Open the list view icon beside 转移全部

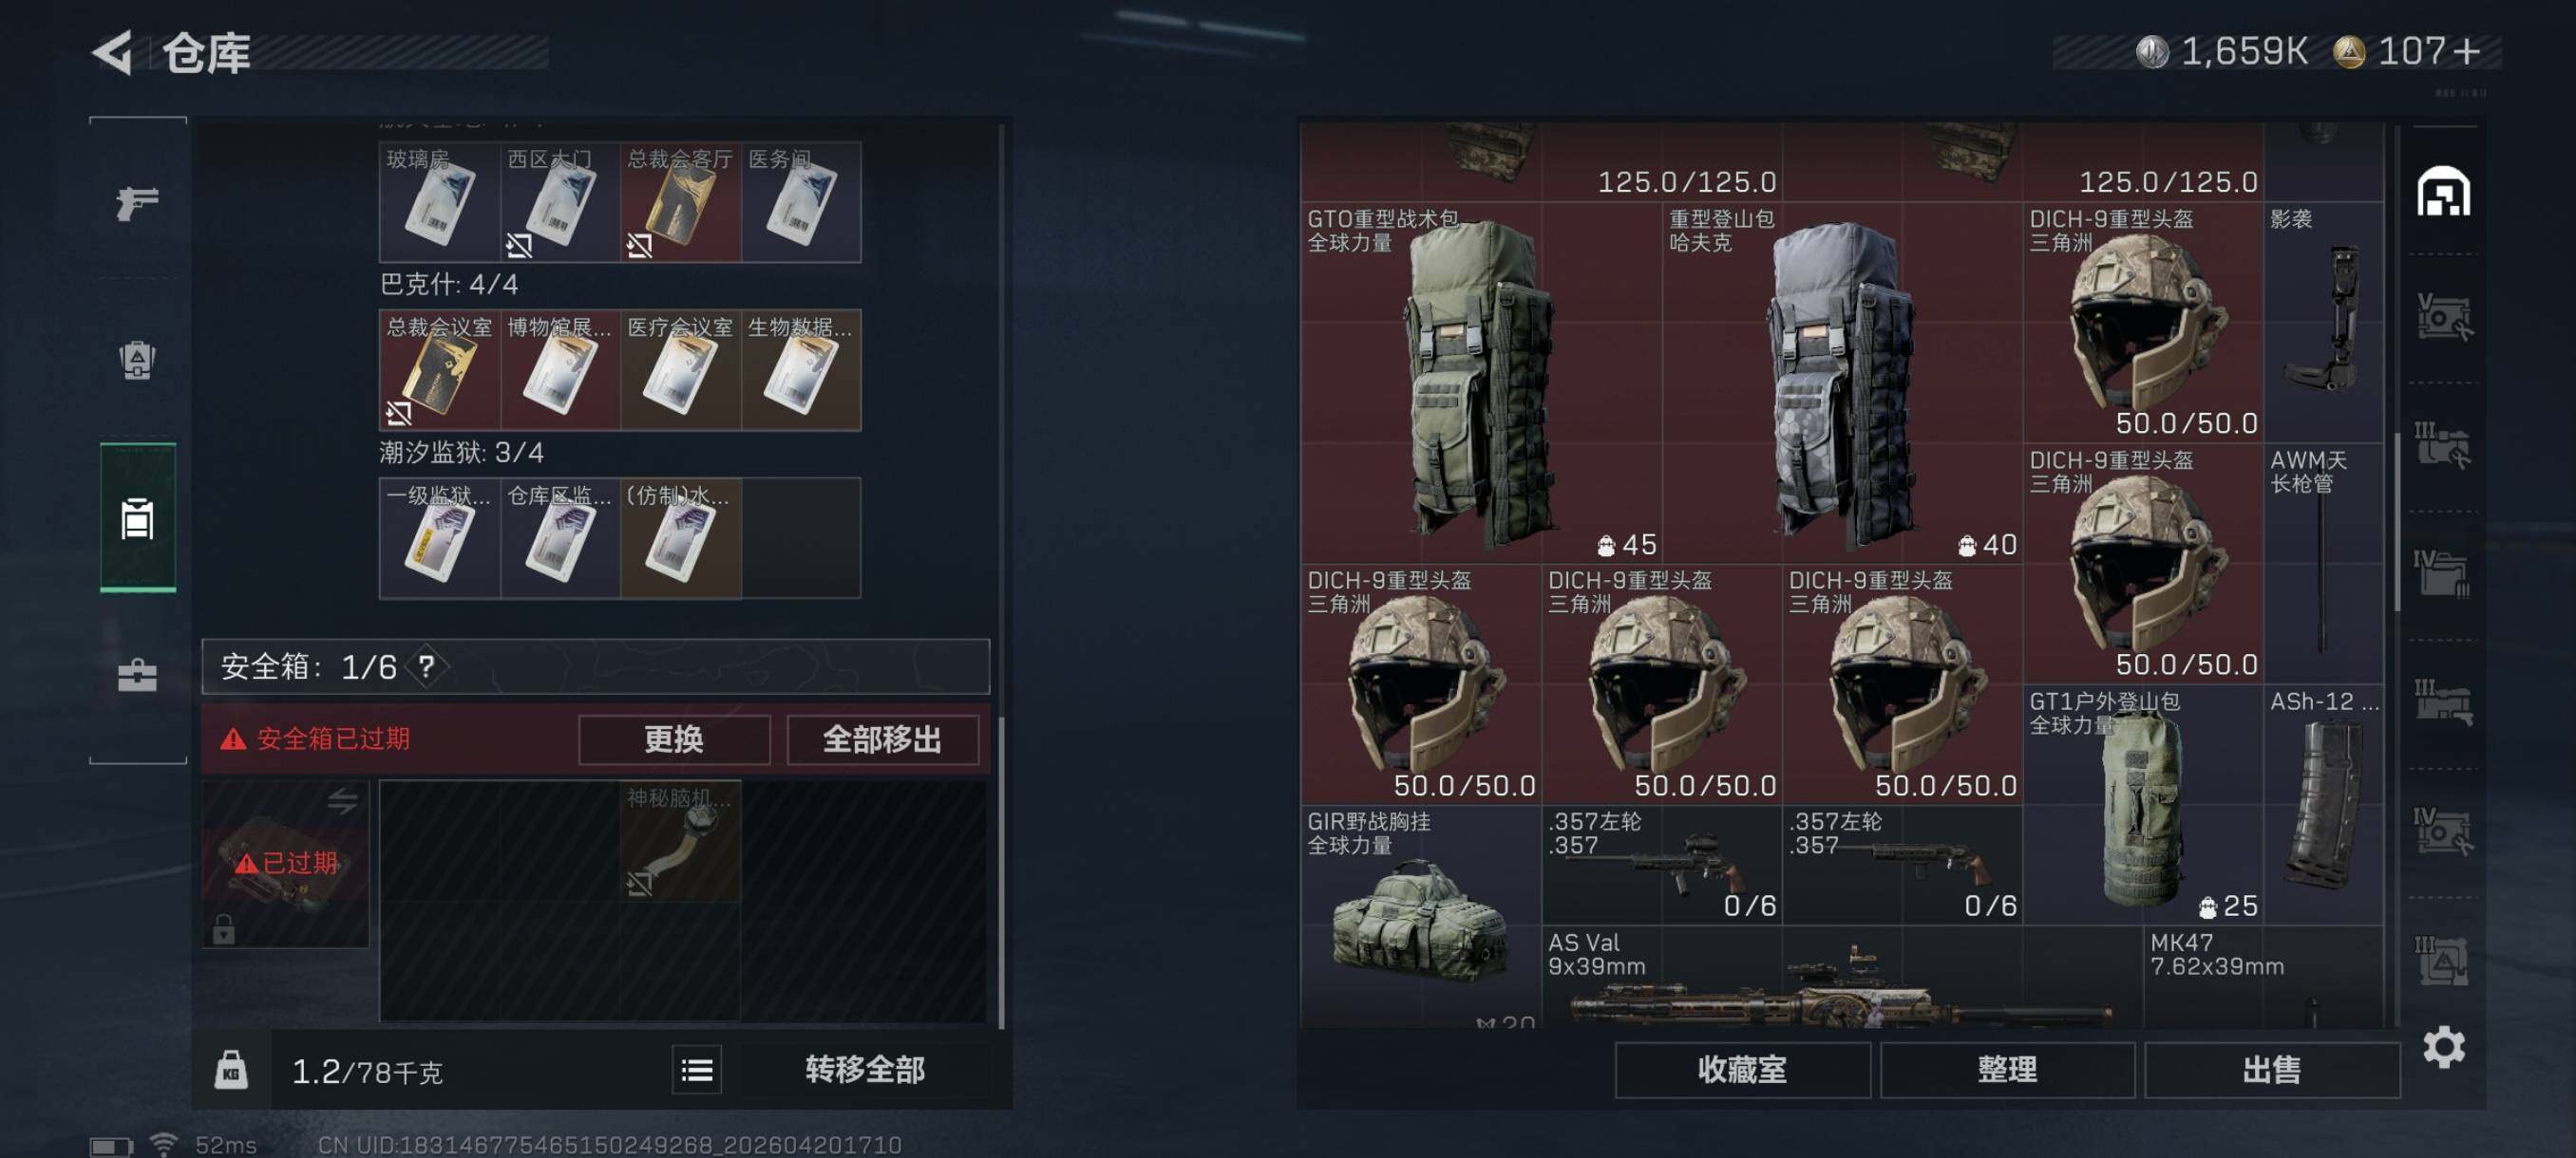[x=697, y=1071]
